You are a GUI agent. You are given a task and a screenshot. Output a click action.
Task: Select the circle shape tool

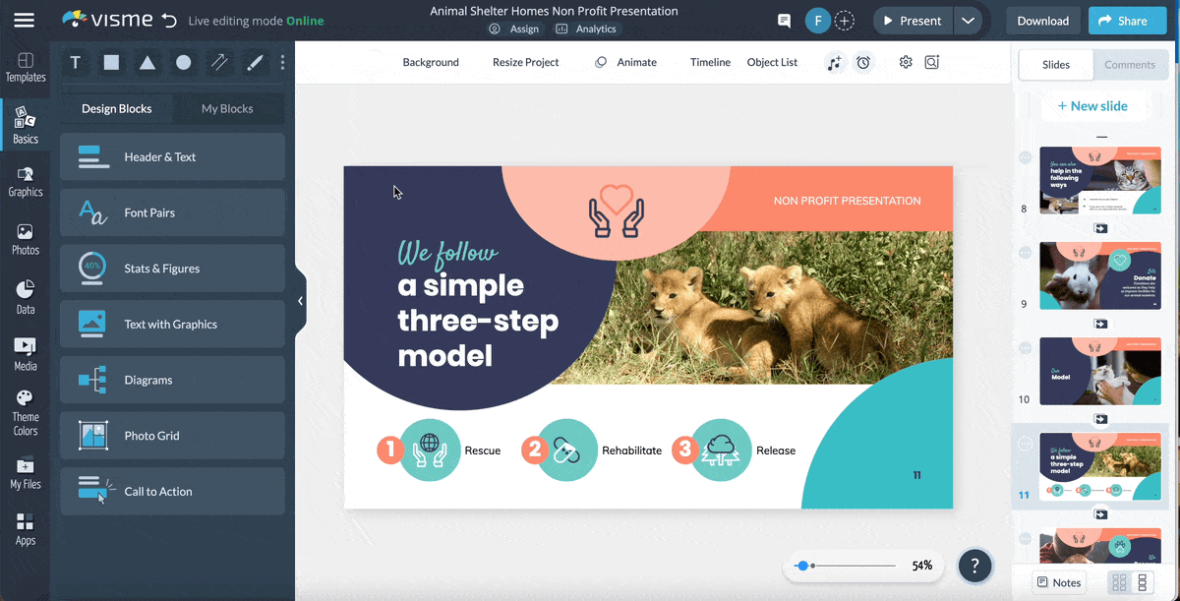pyautogui.click(x=184, y=62)
